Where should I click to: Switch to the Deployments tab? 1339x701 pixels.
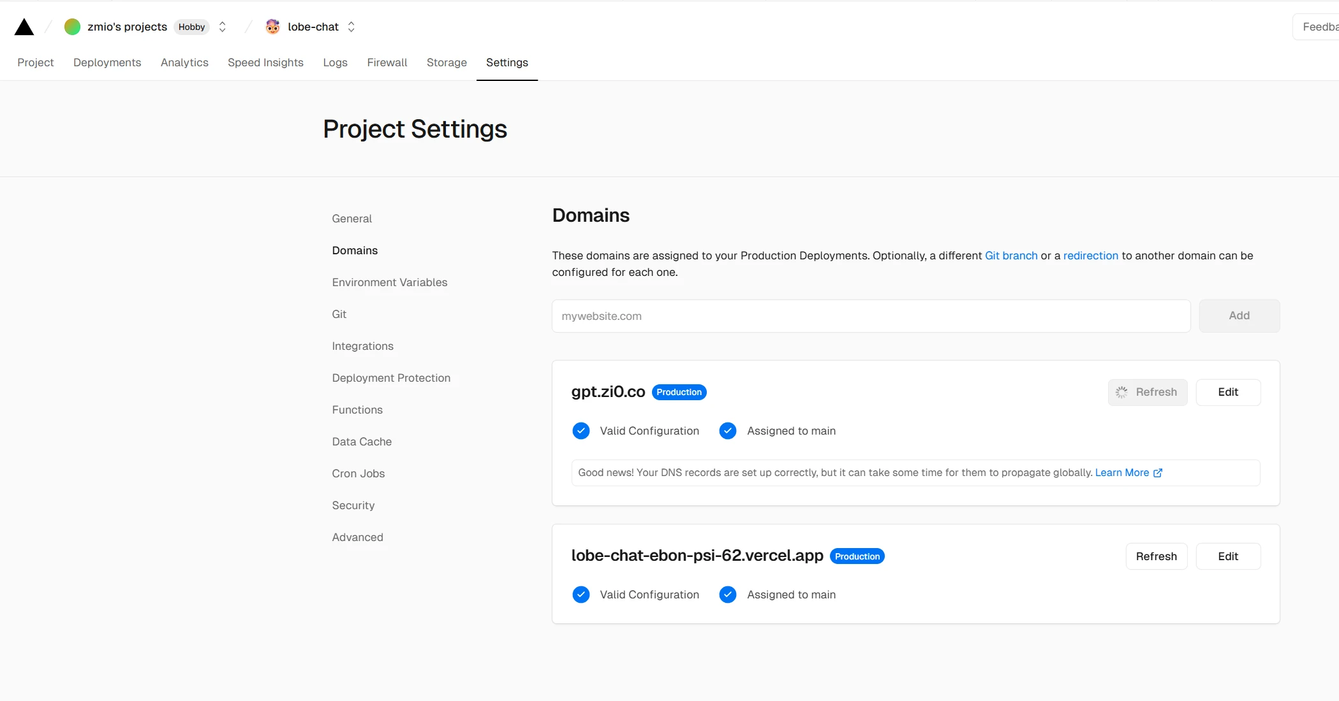point(107,62)
